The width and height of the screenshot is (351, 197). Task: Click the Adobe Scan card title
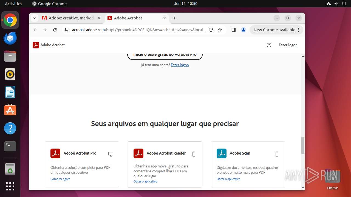coord(240,153)
